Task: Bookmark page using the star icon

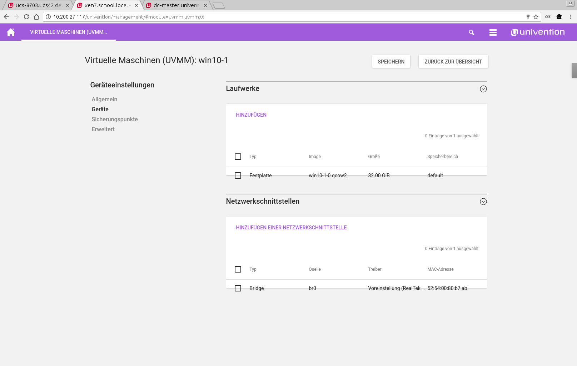Action: click(536, 17)
